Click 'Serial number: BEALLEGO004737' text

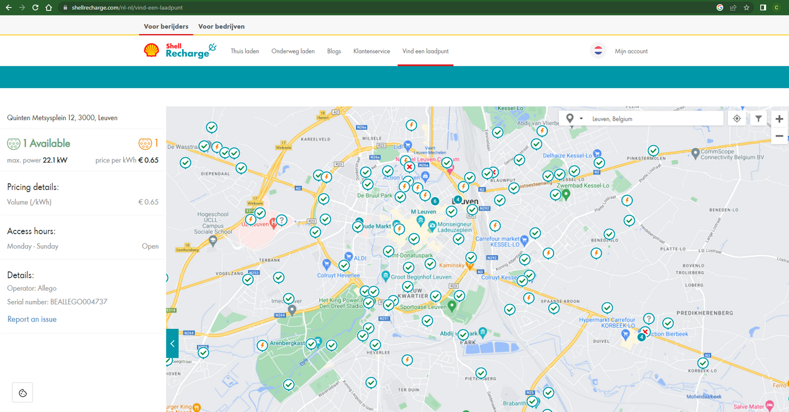pos(57,302)
